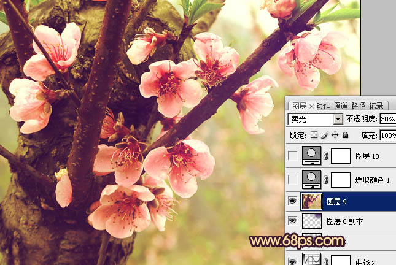Click the lock position move icon
The height and width of the screenshot is (265, 396).
pyautogui.click(x=335, y=135)
